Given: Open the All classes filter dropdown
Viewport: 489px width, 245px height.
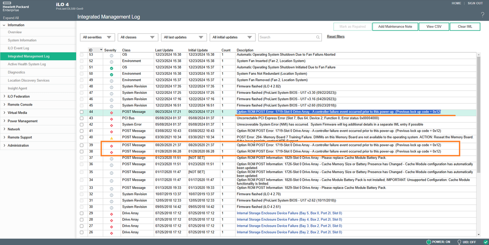Looking at the screenshot, I should tap(139, 37).
